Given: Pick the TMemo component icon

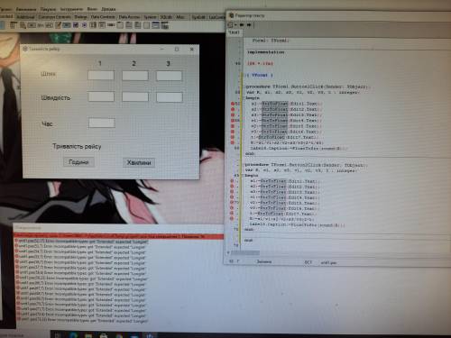Looking at the screenshot, I should click(x=58, y=25).
